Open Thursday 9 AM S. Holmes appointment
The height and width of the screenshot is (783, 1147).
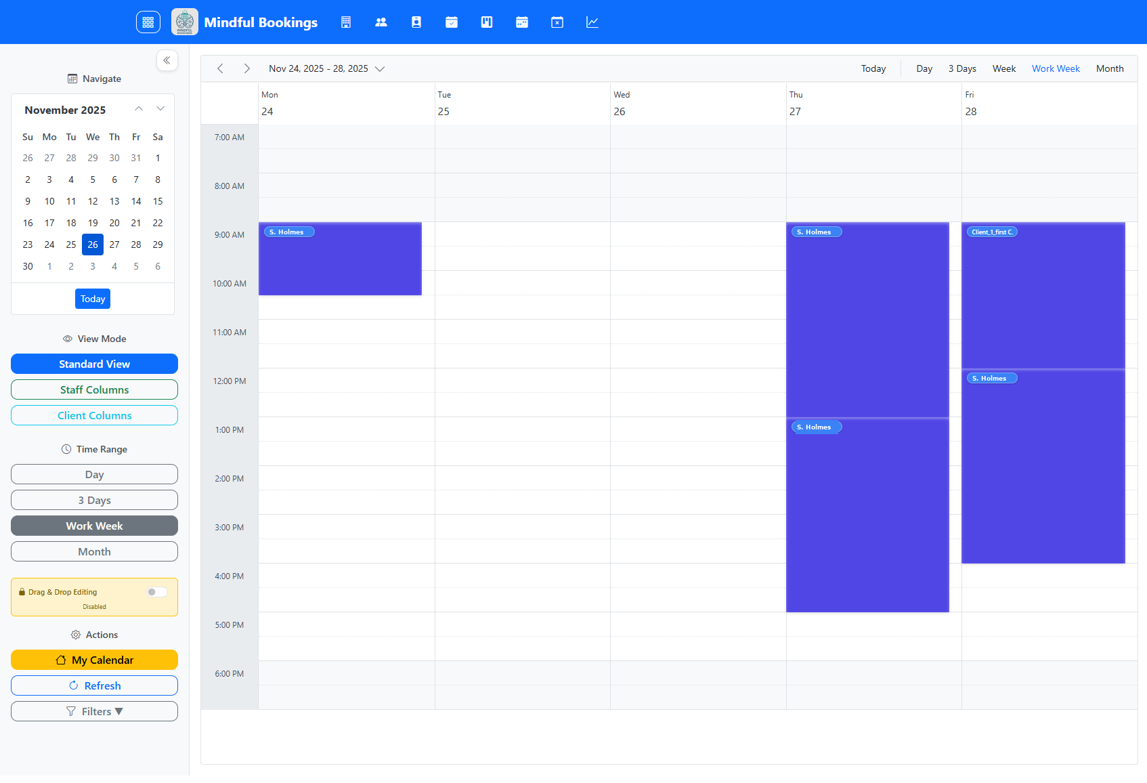pos(867,320)
